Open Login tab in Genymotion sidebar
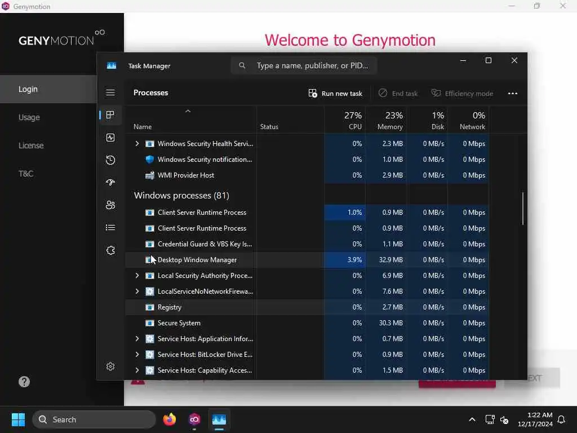577x433 pixels. 48,89
